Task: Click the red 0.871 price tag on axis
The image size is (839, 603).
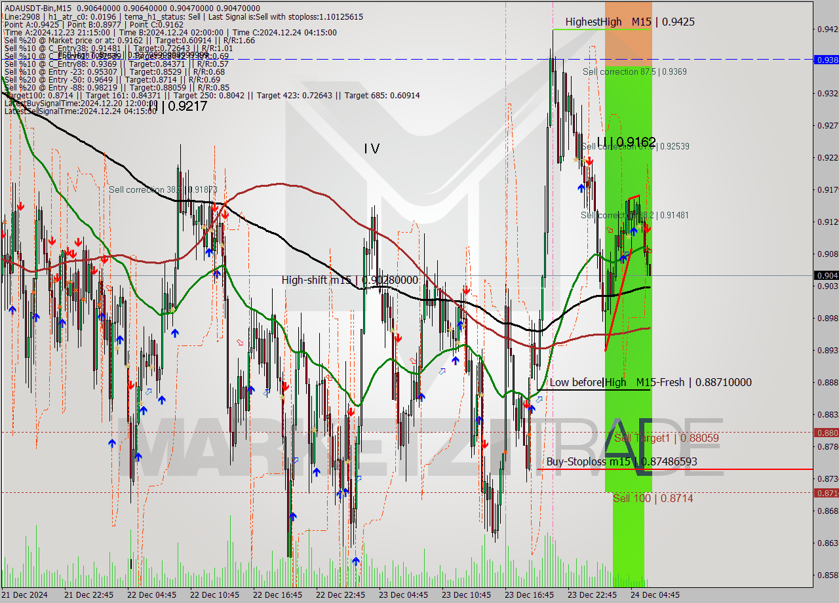Action: coord(826,493)
